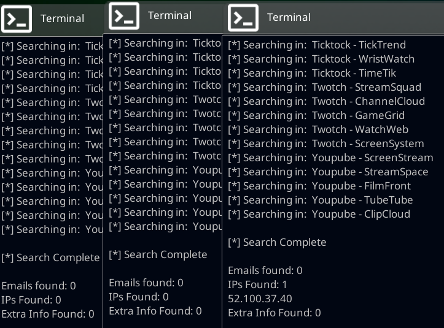Click the rightmost Terminal window icon
This screenshot has width=444, height=328.
tap(243, 18)
